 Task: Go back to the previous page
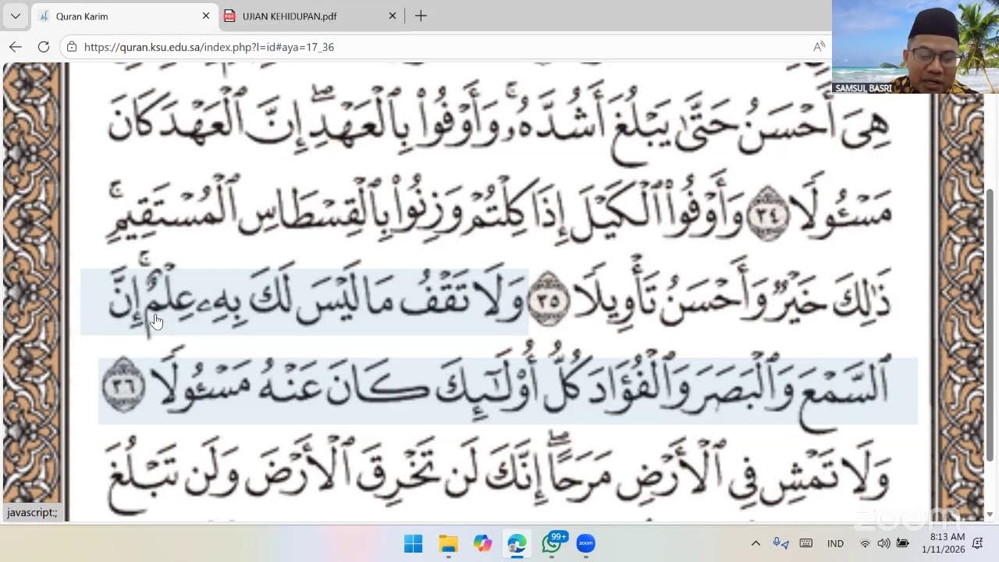[16, 47]
